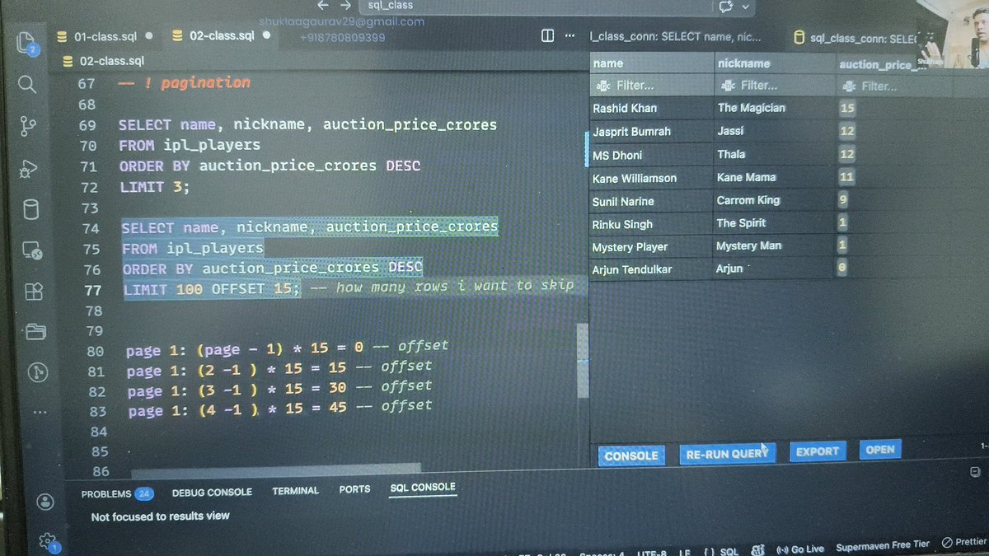Open the PROBLEMS panel tab
Image resolution: width=989 pixels, height=556 pixels.
(x=117, y=493)
